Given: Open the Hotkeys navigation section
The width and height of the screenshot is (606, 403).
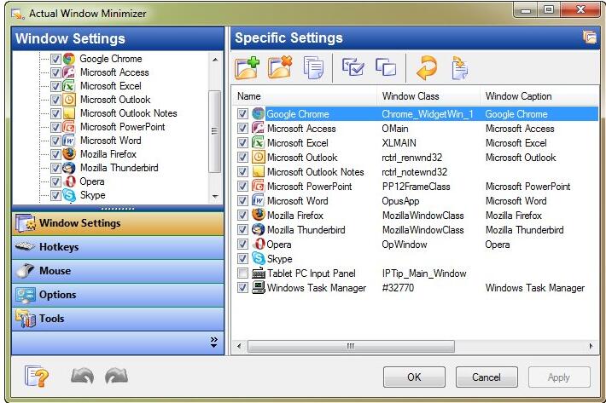Looking at the screenshot, I should coord(118,247).
